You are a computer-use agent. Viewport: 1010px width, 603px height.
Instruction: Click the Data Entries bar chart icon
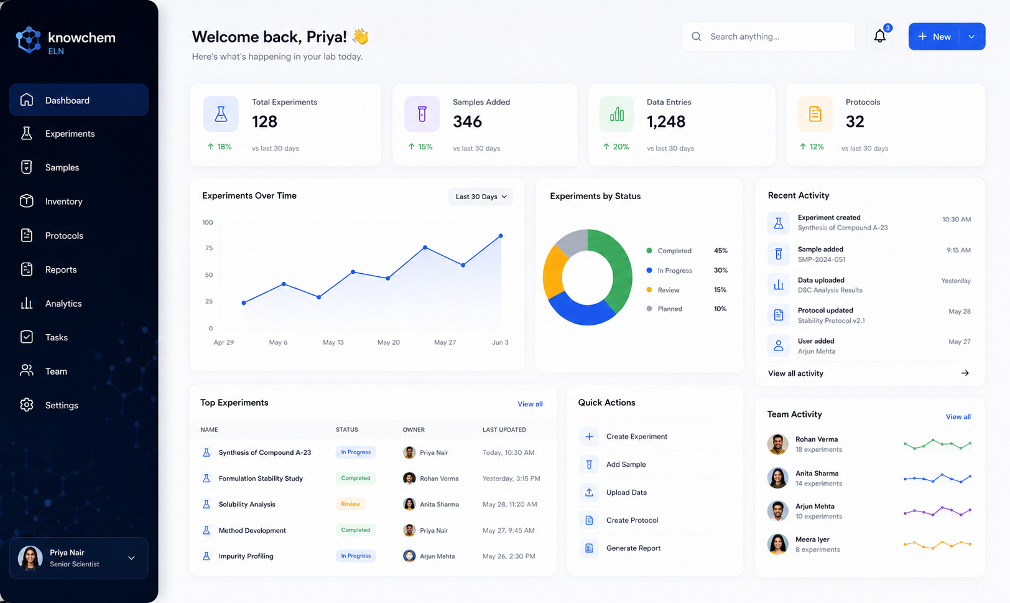pos(617,114)
